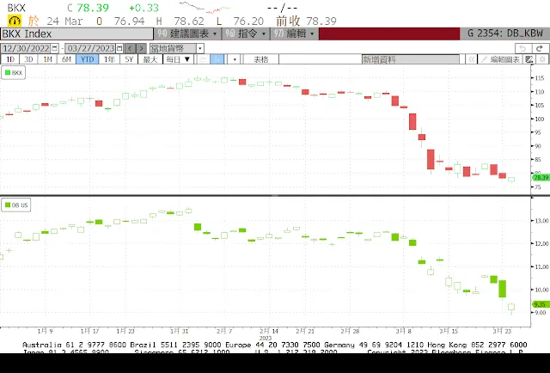Click the 78.39 last price tag on axis
The image size is (550, 373).
[541, 178]
